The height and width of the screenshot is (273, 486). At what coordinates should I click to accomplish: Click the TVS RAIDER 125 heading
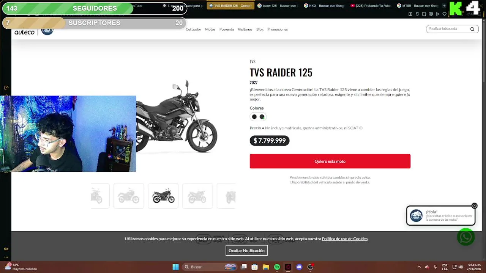(x=281, y=72)
